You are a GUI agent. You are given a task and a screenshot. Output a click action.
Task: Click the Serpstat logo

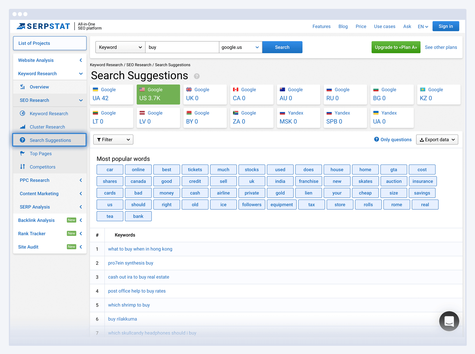[x=43, y=26]
